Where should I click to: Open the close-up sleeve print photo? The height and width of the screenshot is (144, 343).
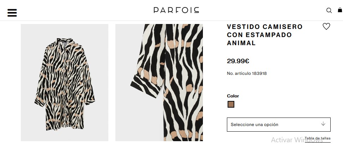(159, 83)
